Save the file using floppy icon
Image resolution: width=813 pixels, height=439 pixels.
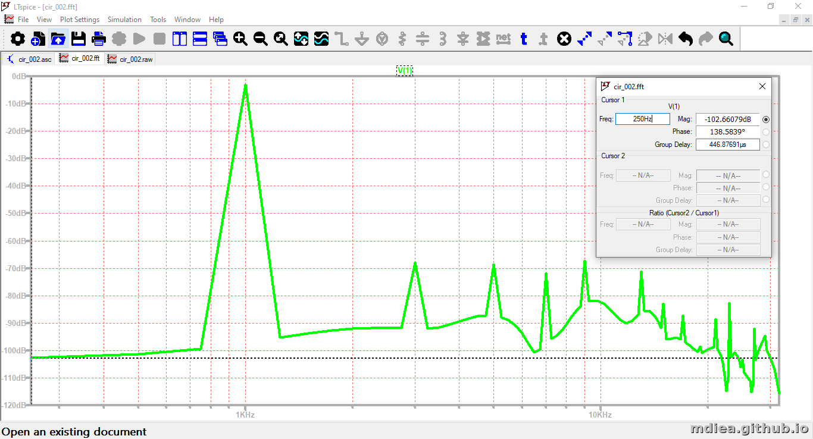(79, 39)
